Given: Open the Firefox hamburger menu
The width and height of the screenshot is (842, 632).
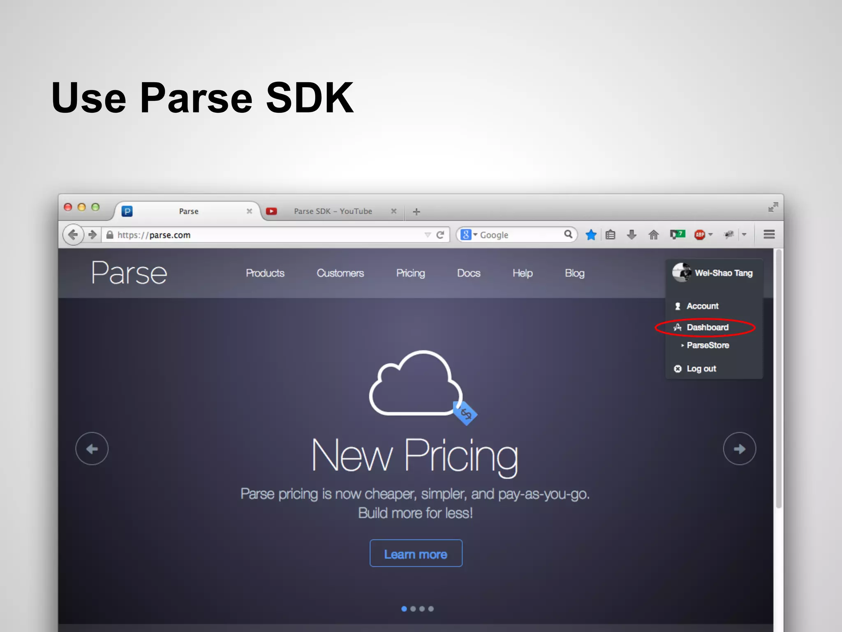Looking at the screenshot, I should coord(769,235).
